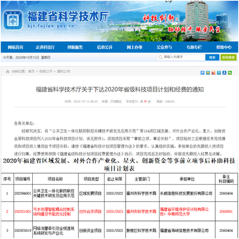239x239 pixels.
Task: Click the 福建省科学技术厅 banner title
Action: (68, 17)
